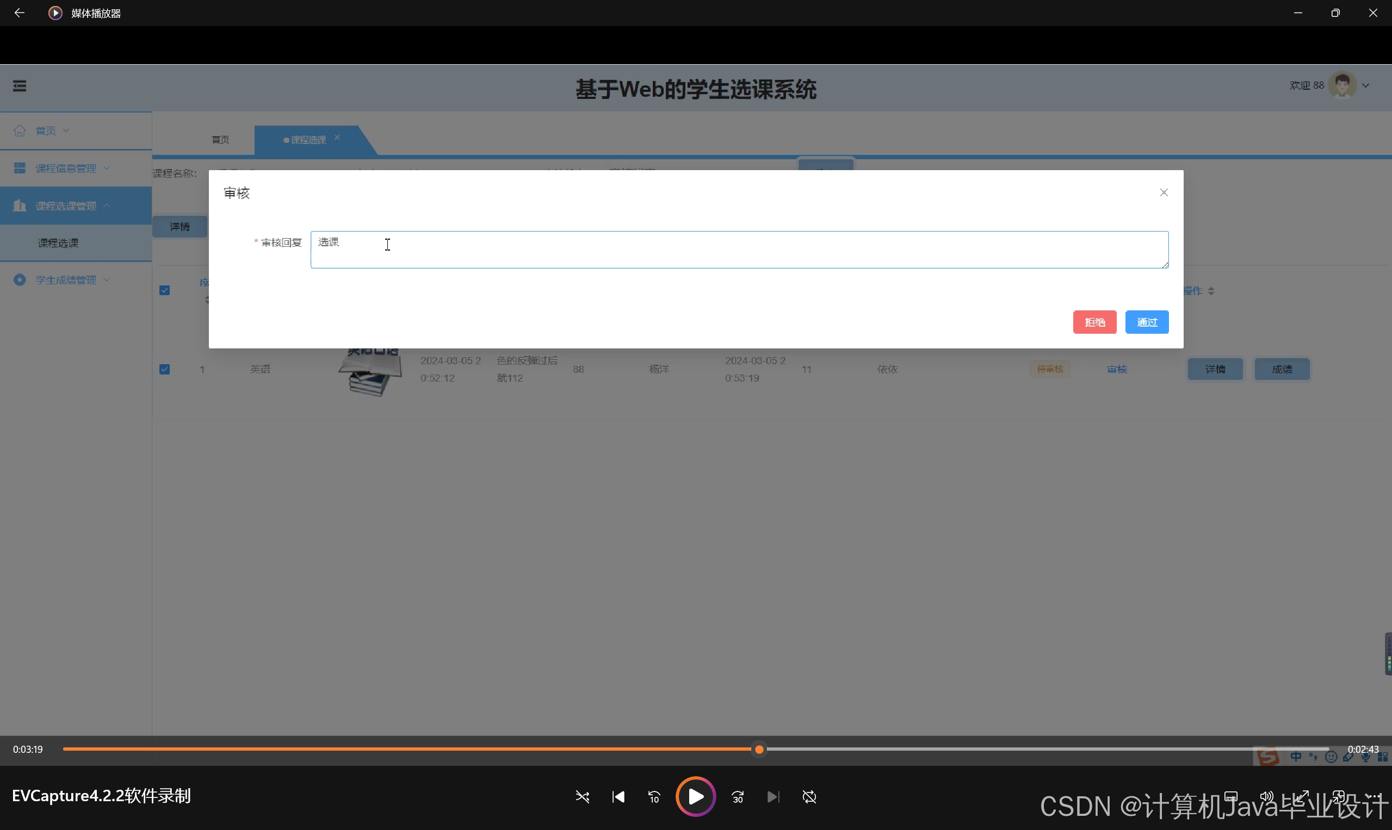This screenshot has height=830, width=1392.
Task: Click the blue 通过 button
Action: pyautogui.click(x=1146, y=322)
